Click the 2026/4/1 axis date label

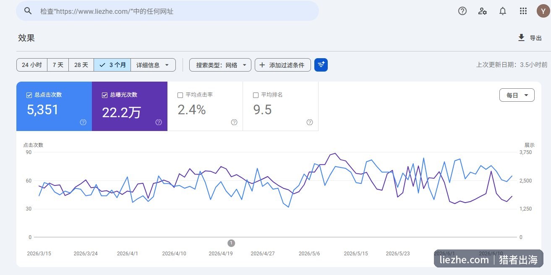(x=128, y=254)
